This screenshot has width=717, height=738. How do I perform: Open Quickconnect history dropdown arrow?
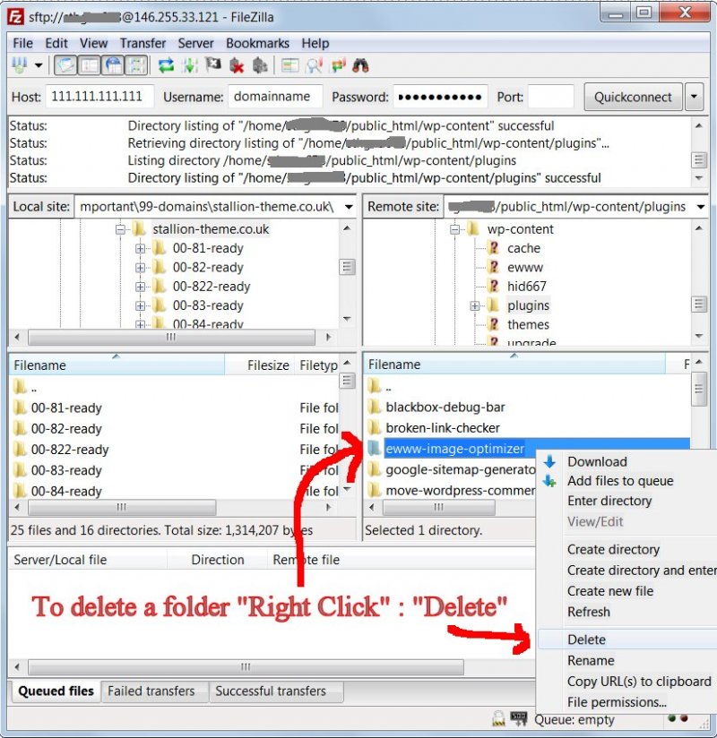click(x=694, y=97)
